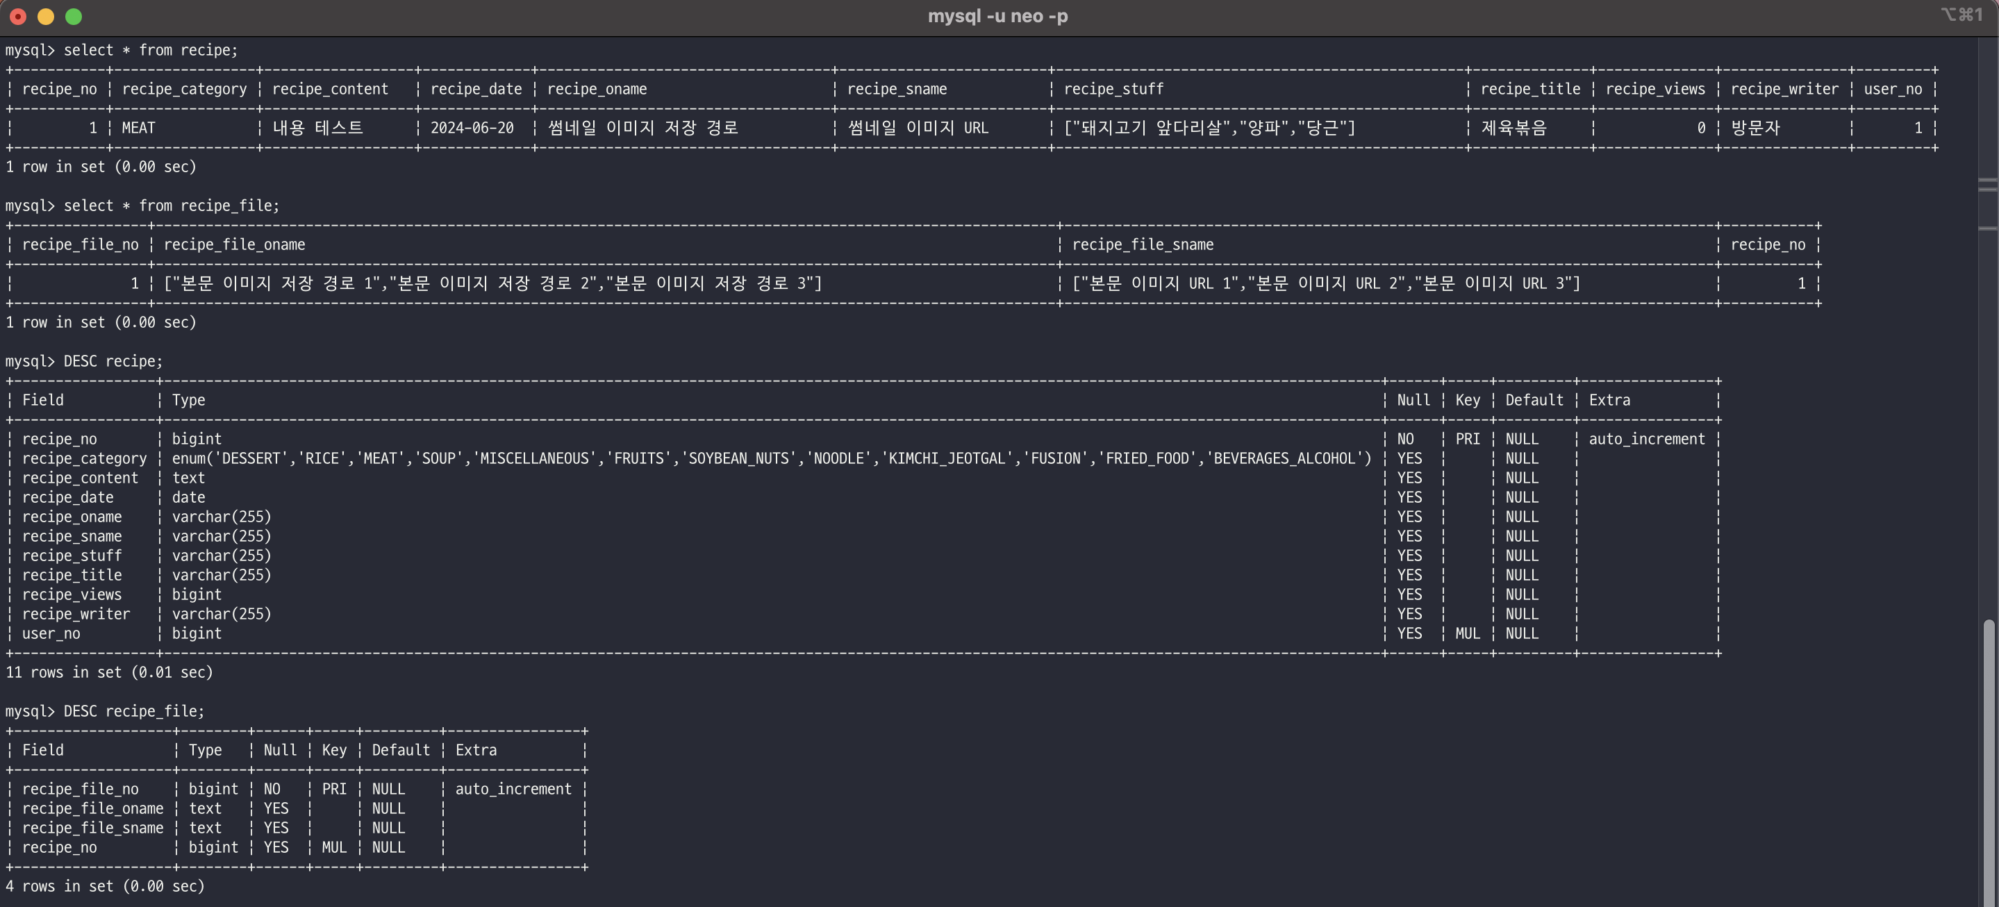Click the red close window button
The width and height of the screenshot is (1999, 907).
pos(18,16)
